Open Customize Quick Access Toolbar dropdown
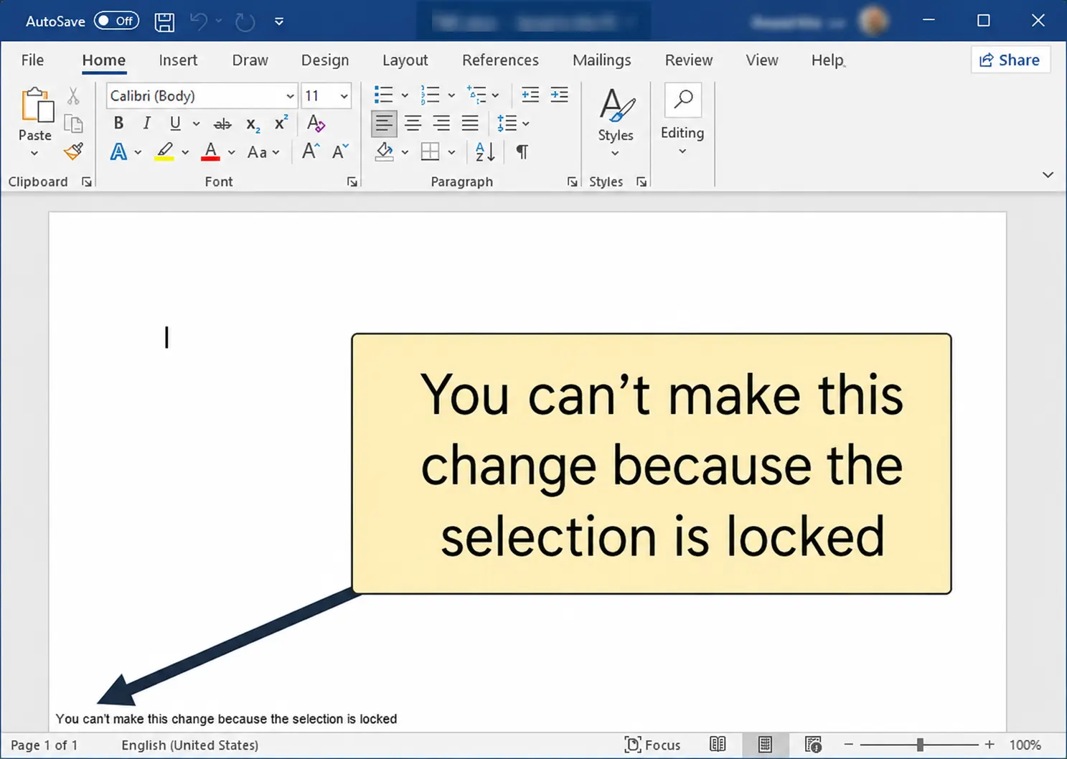Screen dimensions: 1067x759 (279, 22)
